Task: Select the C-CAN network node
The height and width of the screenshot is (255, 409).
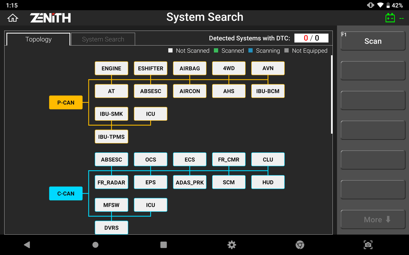Action: (x=66, y=193)
